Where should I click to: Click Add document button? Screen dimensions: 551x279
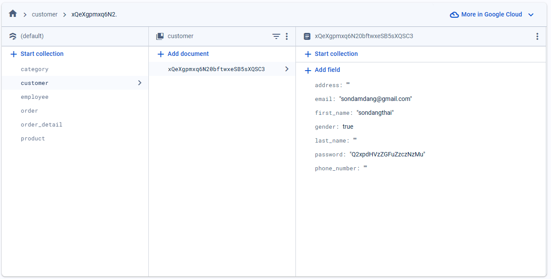[188, 54]
